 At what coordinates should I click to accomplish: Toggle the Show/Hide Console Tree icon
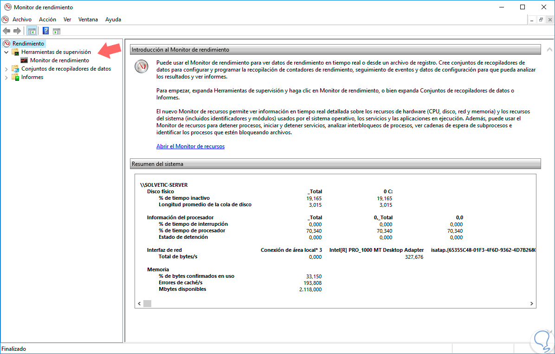[32, 31]
